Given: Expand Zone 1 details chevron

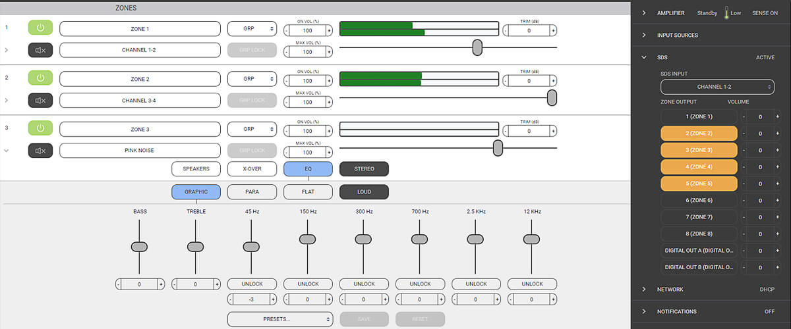Looking at the screenshot, I should (7, 50).
